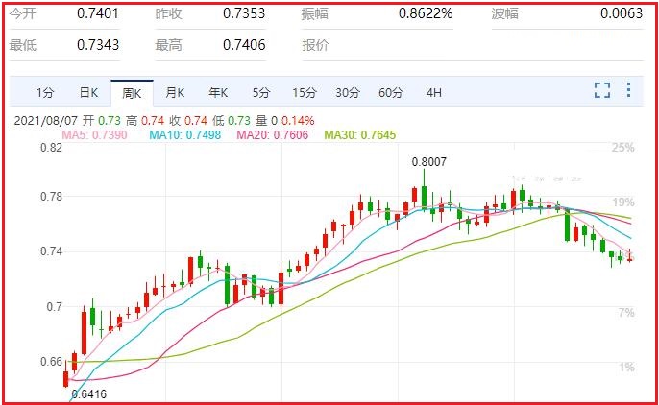Click the 19% right axis label
This screenshot has width=659, height=405.
coord(622,202)
